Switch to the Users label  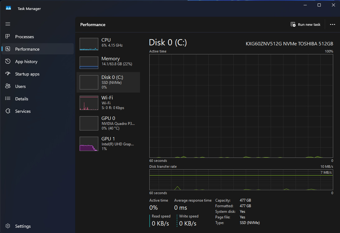click(x=21, y=86)
